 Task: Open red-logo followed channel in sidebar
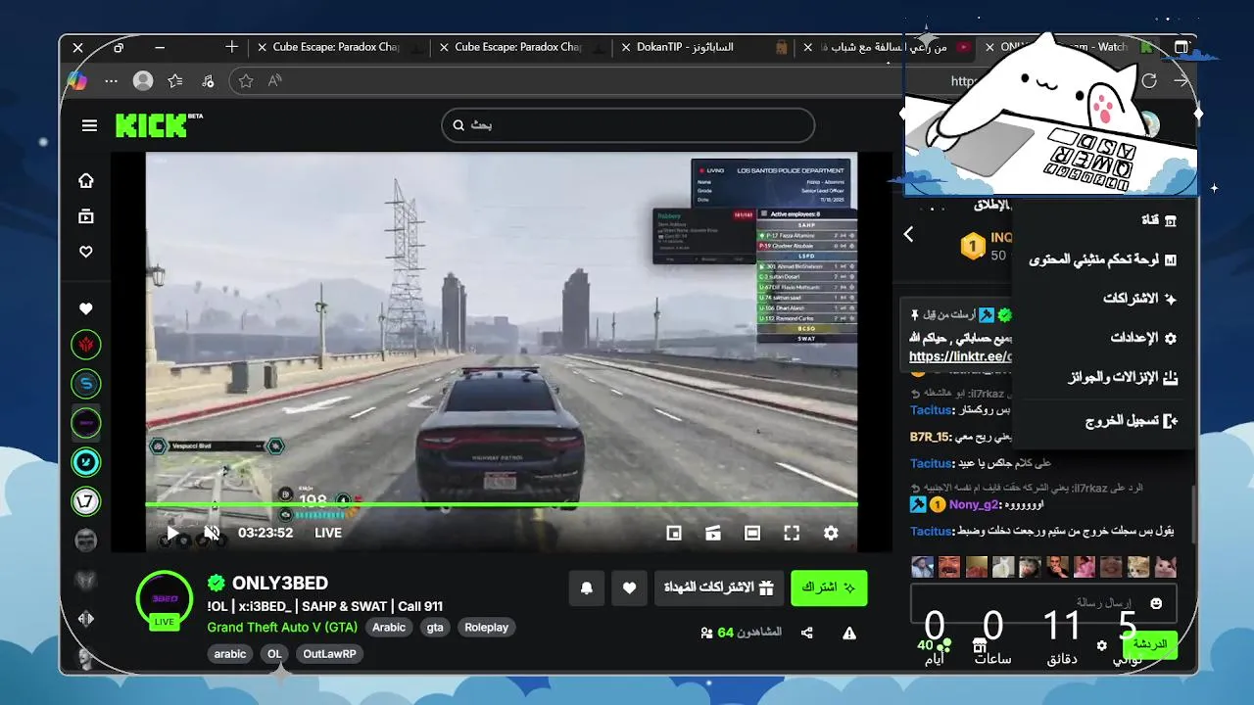click(86, 345)
